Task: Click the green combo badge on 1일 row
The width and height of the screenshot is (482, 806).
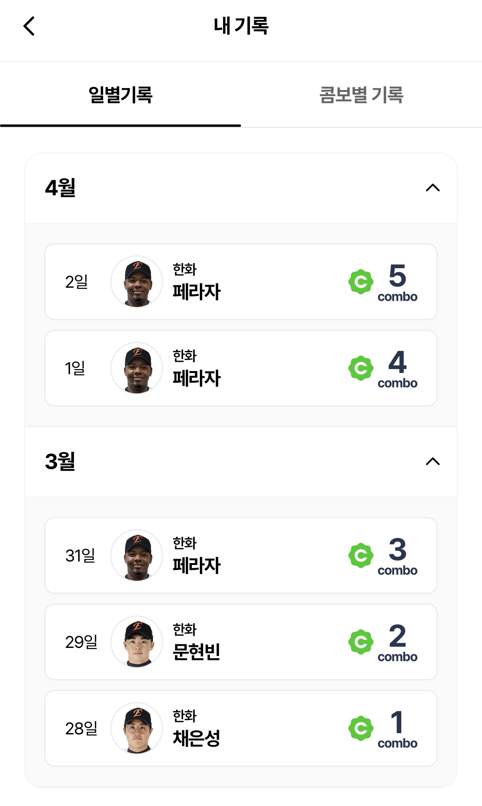Action: tap(361, 368)
